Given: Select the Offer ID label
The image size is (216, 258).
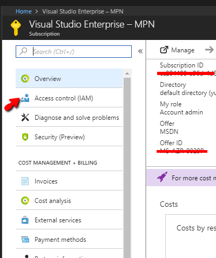Looking at the screenshot, I should (171, 143).
